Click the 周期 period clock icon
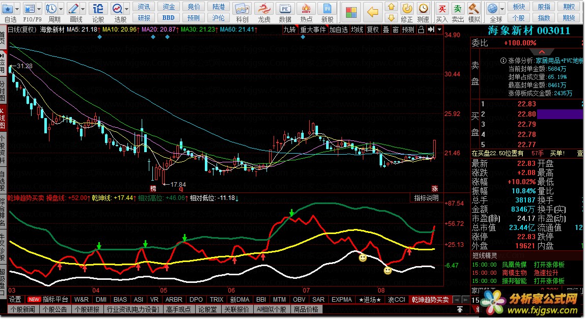The image size is (586, 319). pyautogui.click(x=51, y=9)
